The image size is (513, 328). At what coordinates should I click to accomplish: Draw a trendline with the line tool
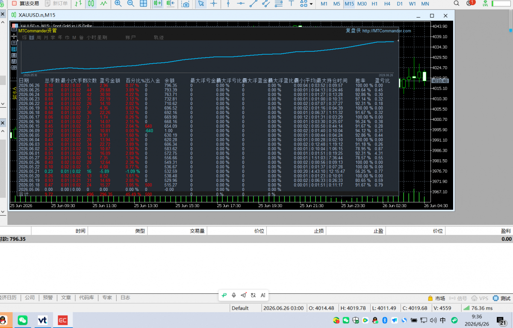[254, 3]
